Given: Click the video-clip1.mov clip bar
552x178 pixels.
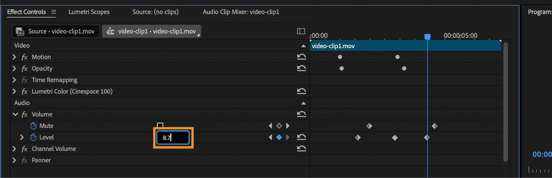Looking at the screenshot, I should pyautogui.click(x=406, y=46).
